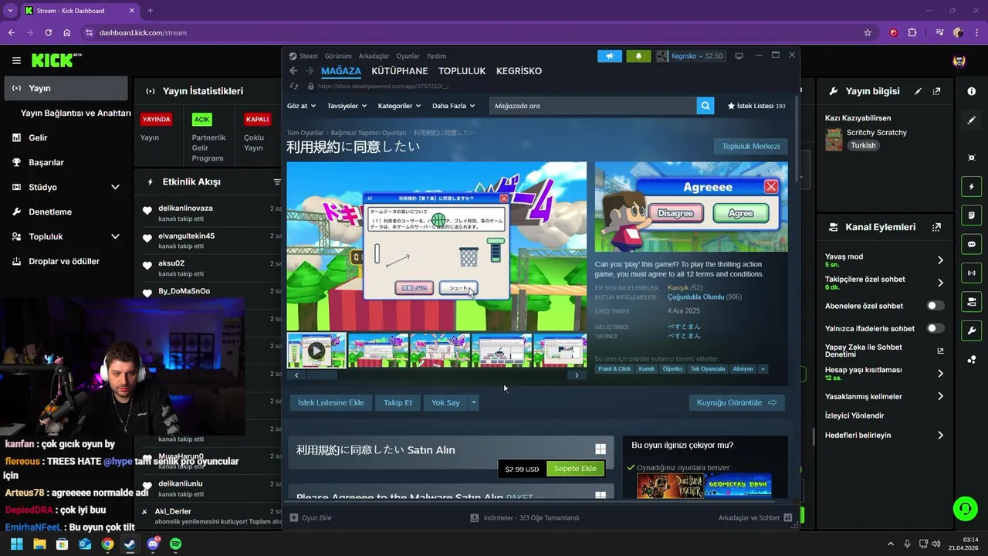Open Droplar ve ödüller
Viewport: 988px width, 556px height.
tap(66, 261)
